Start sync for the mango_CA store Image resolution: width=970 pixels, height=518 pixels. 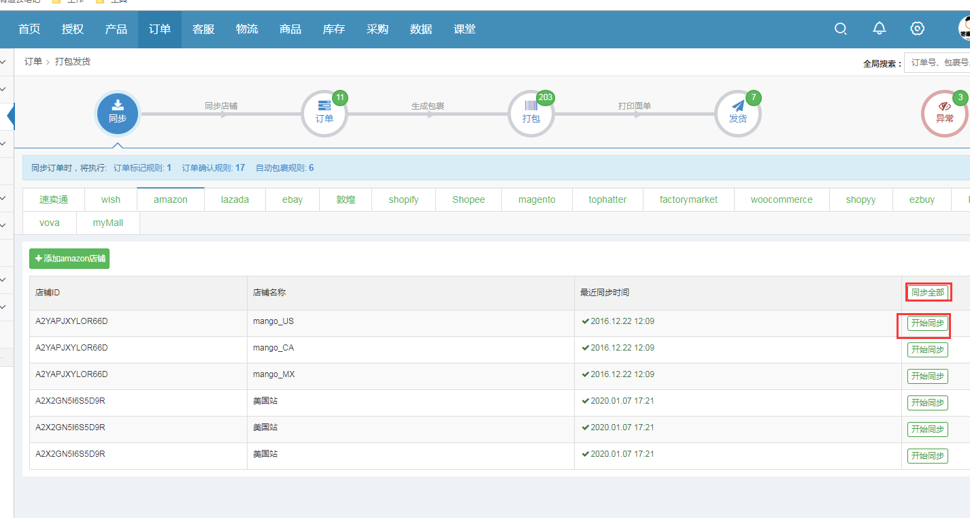(927, 350)
